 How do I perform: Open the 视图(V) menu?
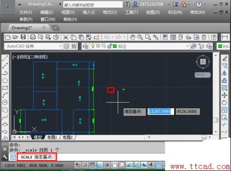68,12
